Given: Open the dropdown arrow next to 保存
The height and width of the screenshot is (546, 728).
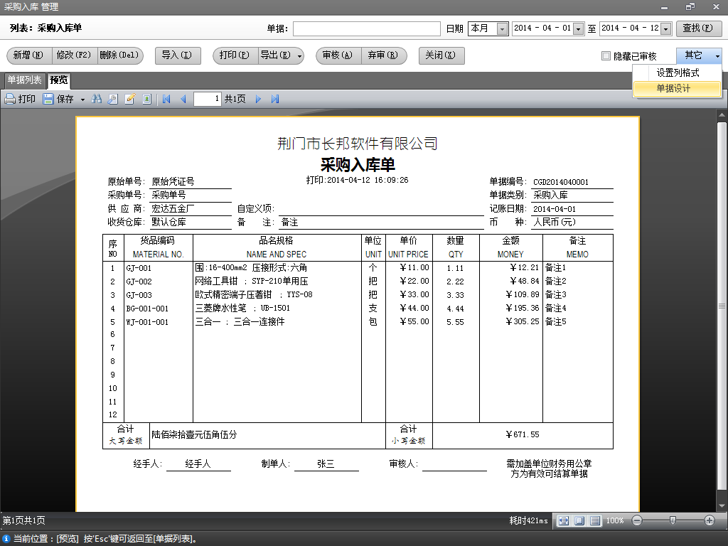Looking at the screenshot, I should click(82, 100).
